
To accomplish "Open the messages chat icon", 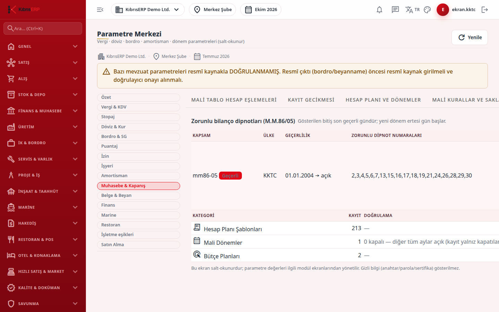I will pos(395,10).
